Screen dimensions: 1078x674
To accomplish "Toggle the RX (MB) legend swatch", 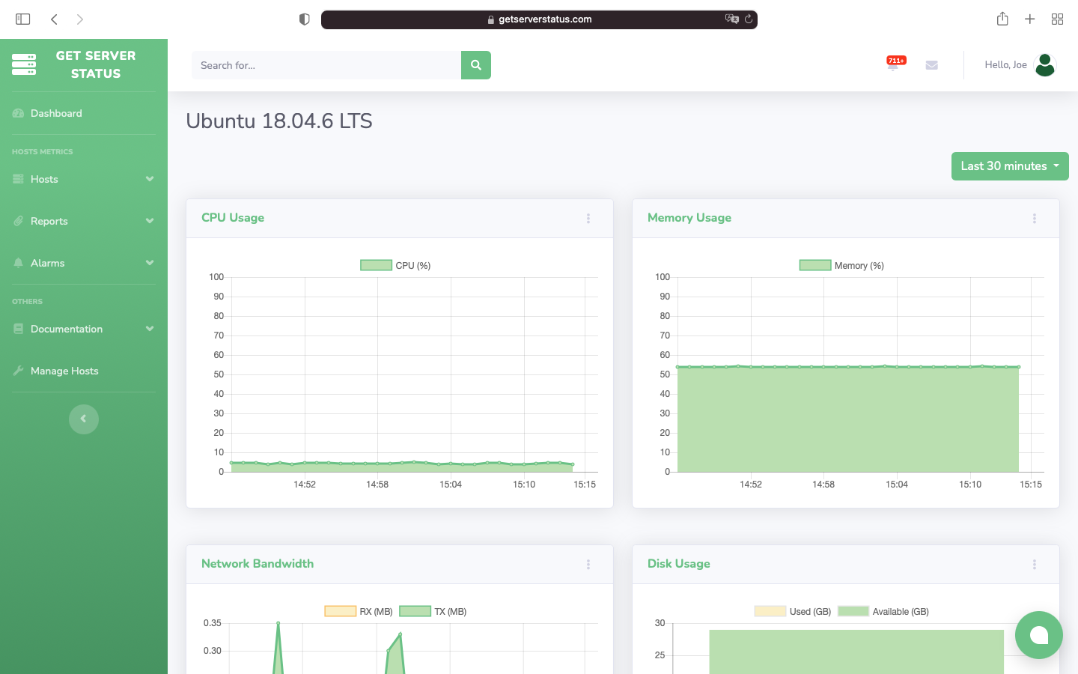I will (340, 611).
